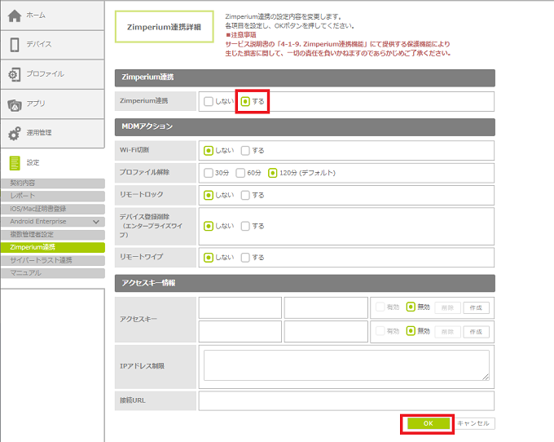Click the キャンセル button
The image size is (554, 442).
tap(474, 423)
